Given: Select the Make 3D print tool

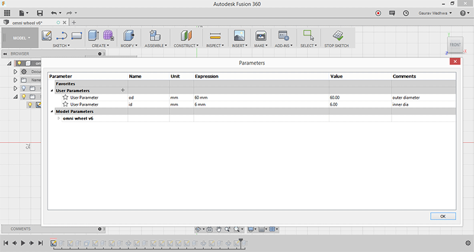Looking at the screenshot, I should 261,35.
